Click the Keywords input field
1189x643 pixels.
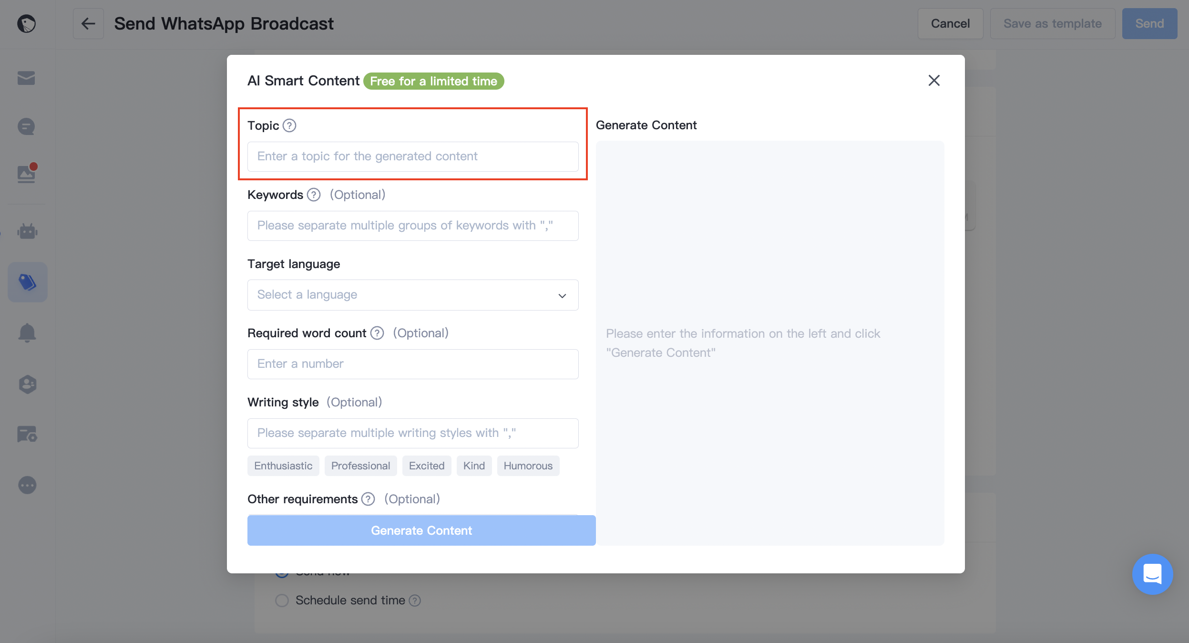coord(413,226)
